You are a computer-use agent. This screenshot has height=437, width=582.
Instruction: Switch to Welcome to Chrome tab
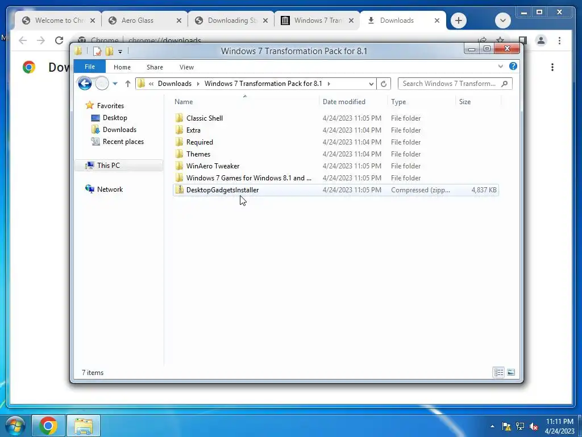tap(58, 20)
